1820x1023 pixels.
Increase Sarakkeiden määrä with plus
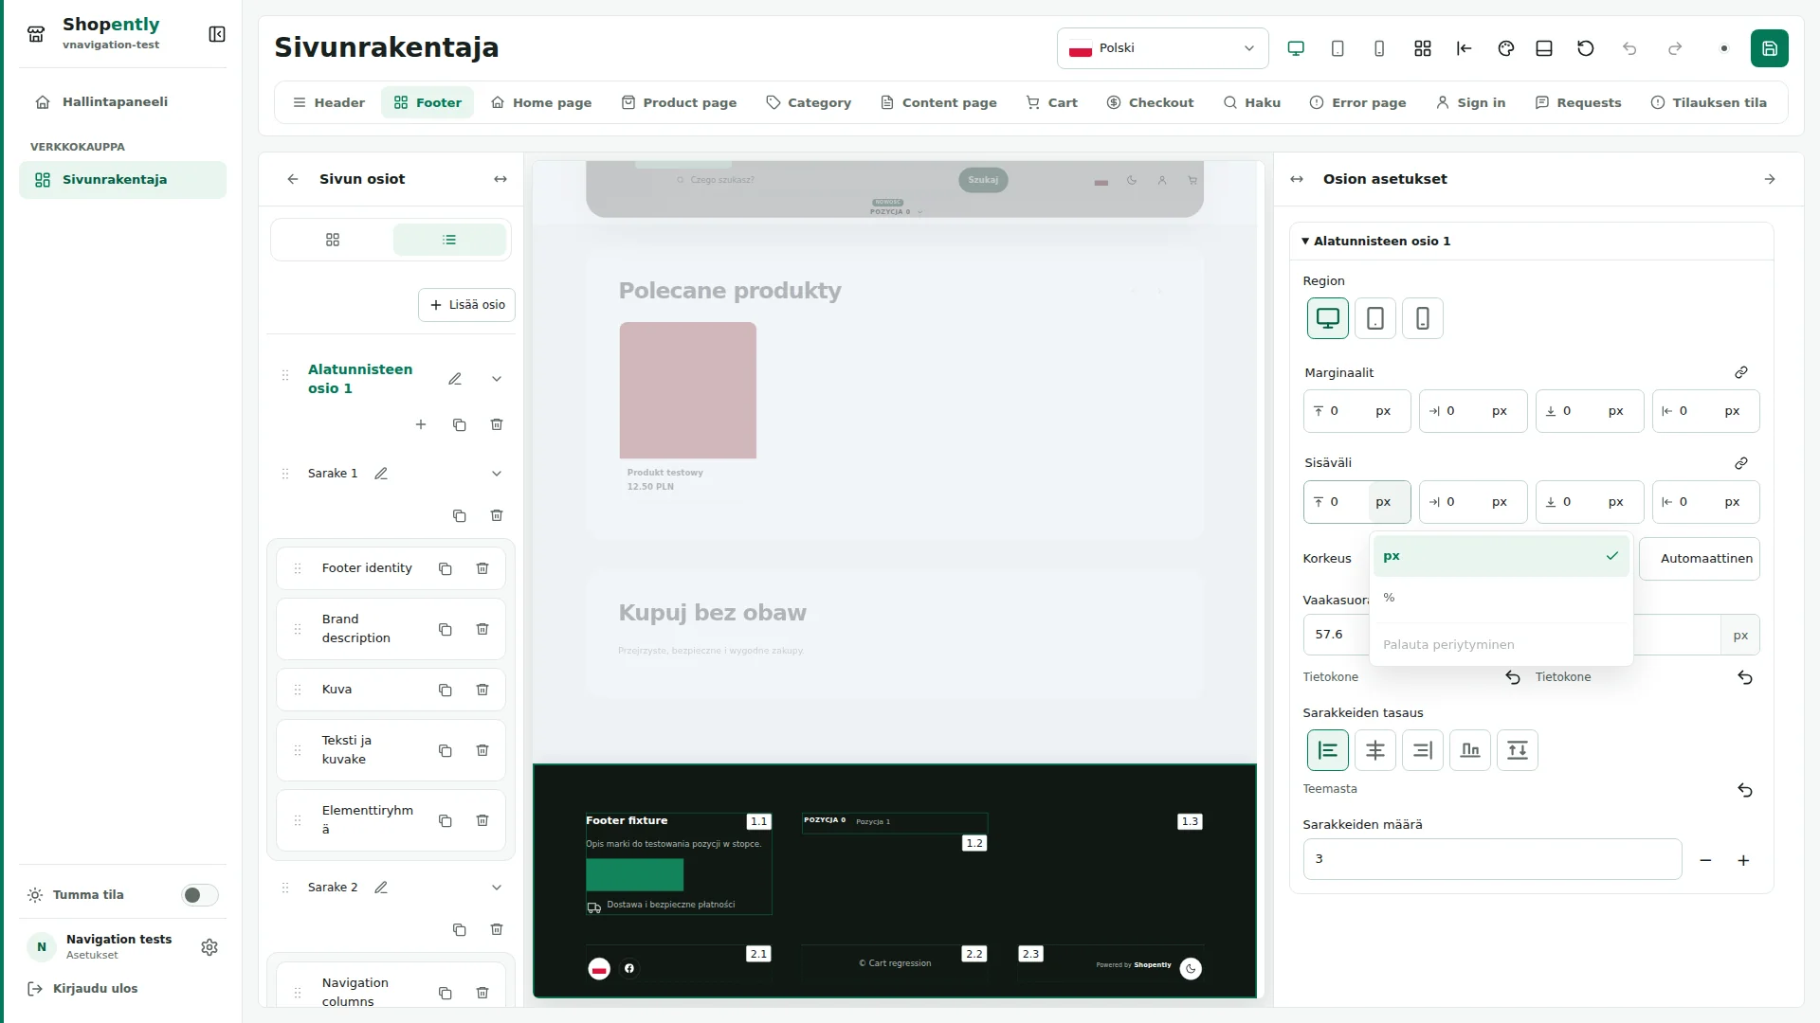pos(1742,860)
